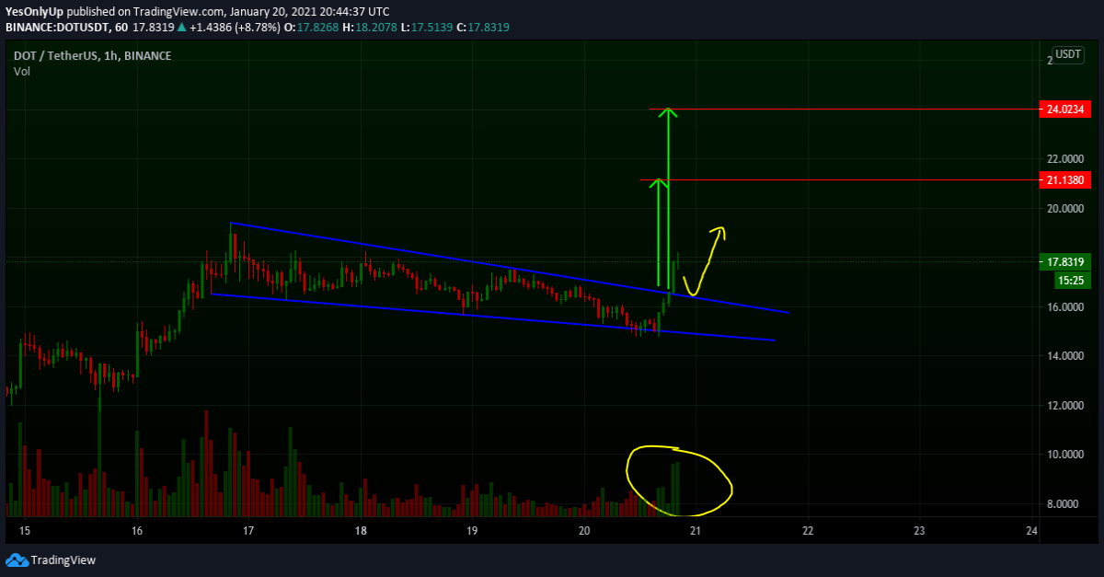Click the Vol indicator label
Image resolution: width=1104 pixels, height=577 pixels.
click(21, 71)
